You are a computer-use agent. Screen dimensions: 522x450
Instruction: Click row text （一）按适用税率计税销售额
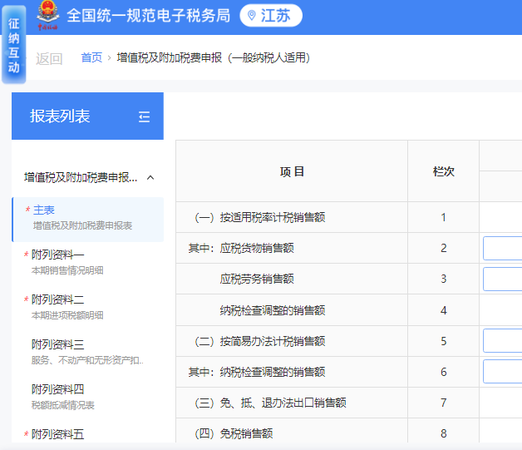(259, 217)
